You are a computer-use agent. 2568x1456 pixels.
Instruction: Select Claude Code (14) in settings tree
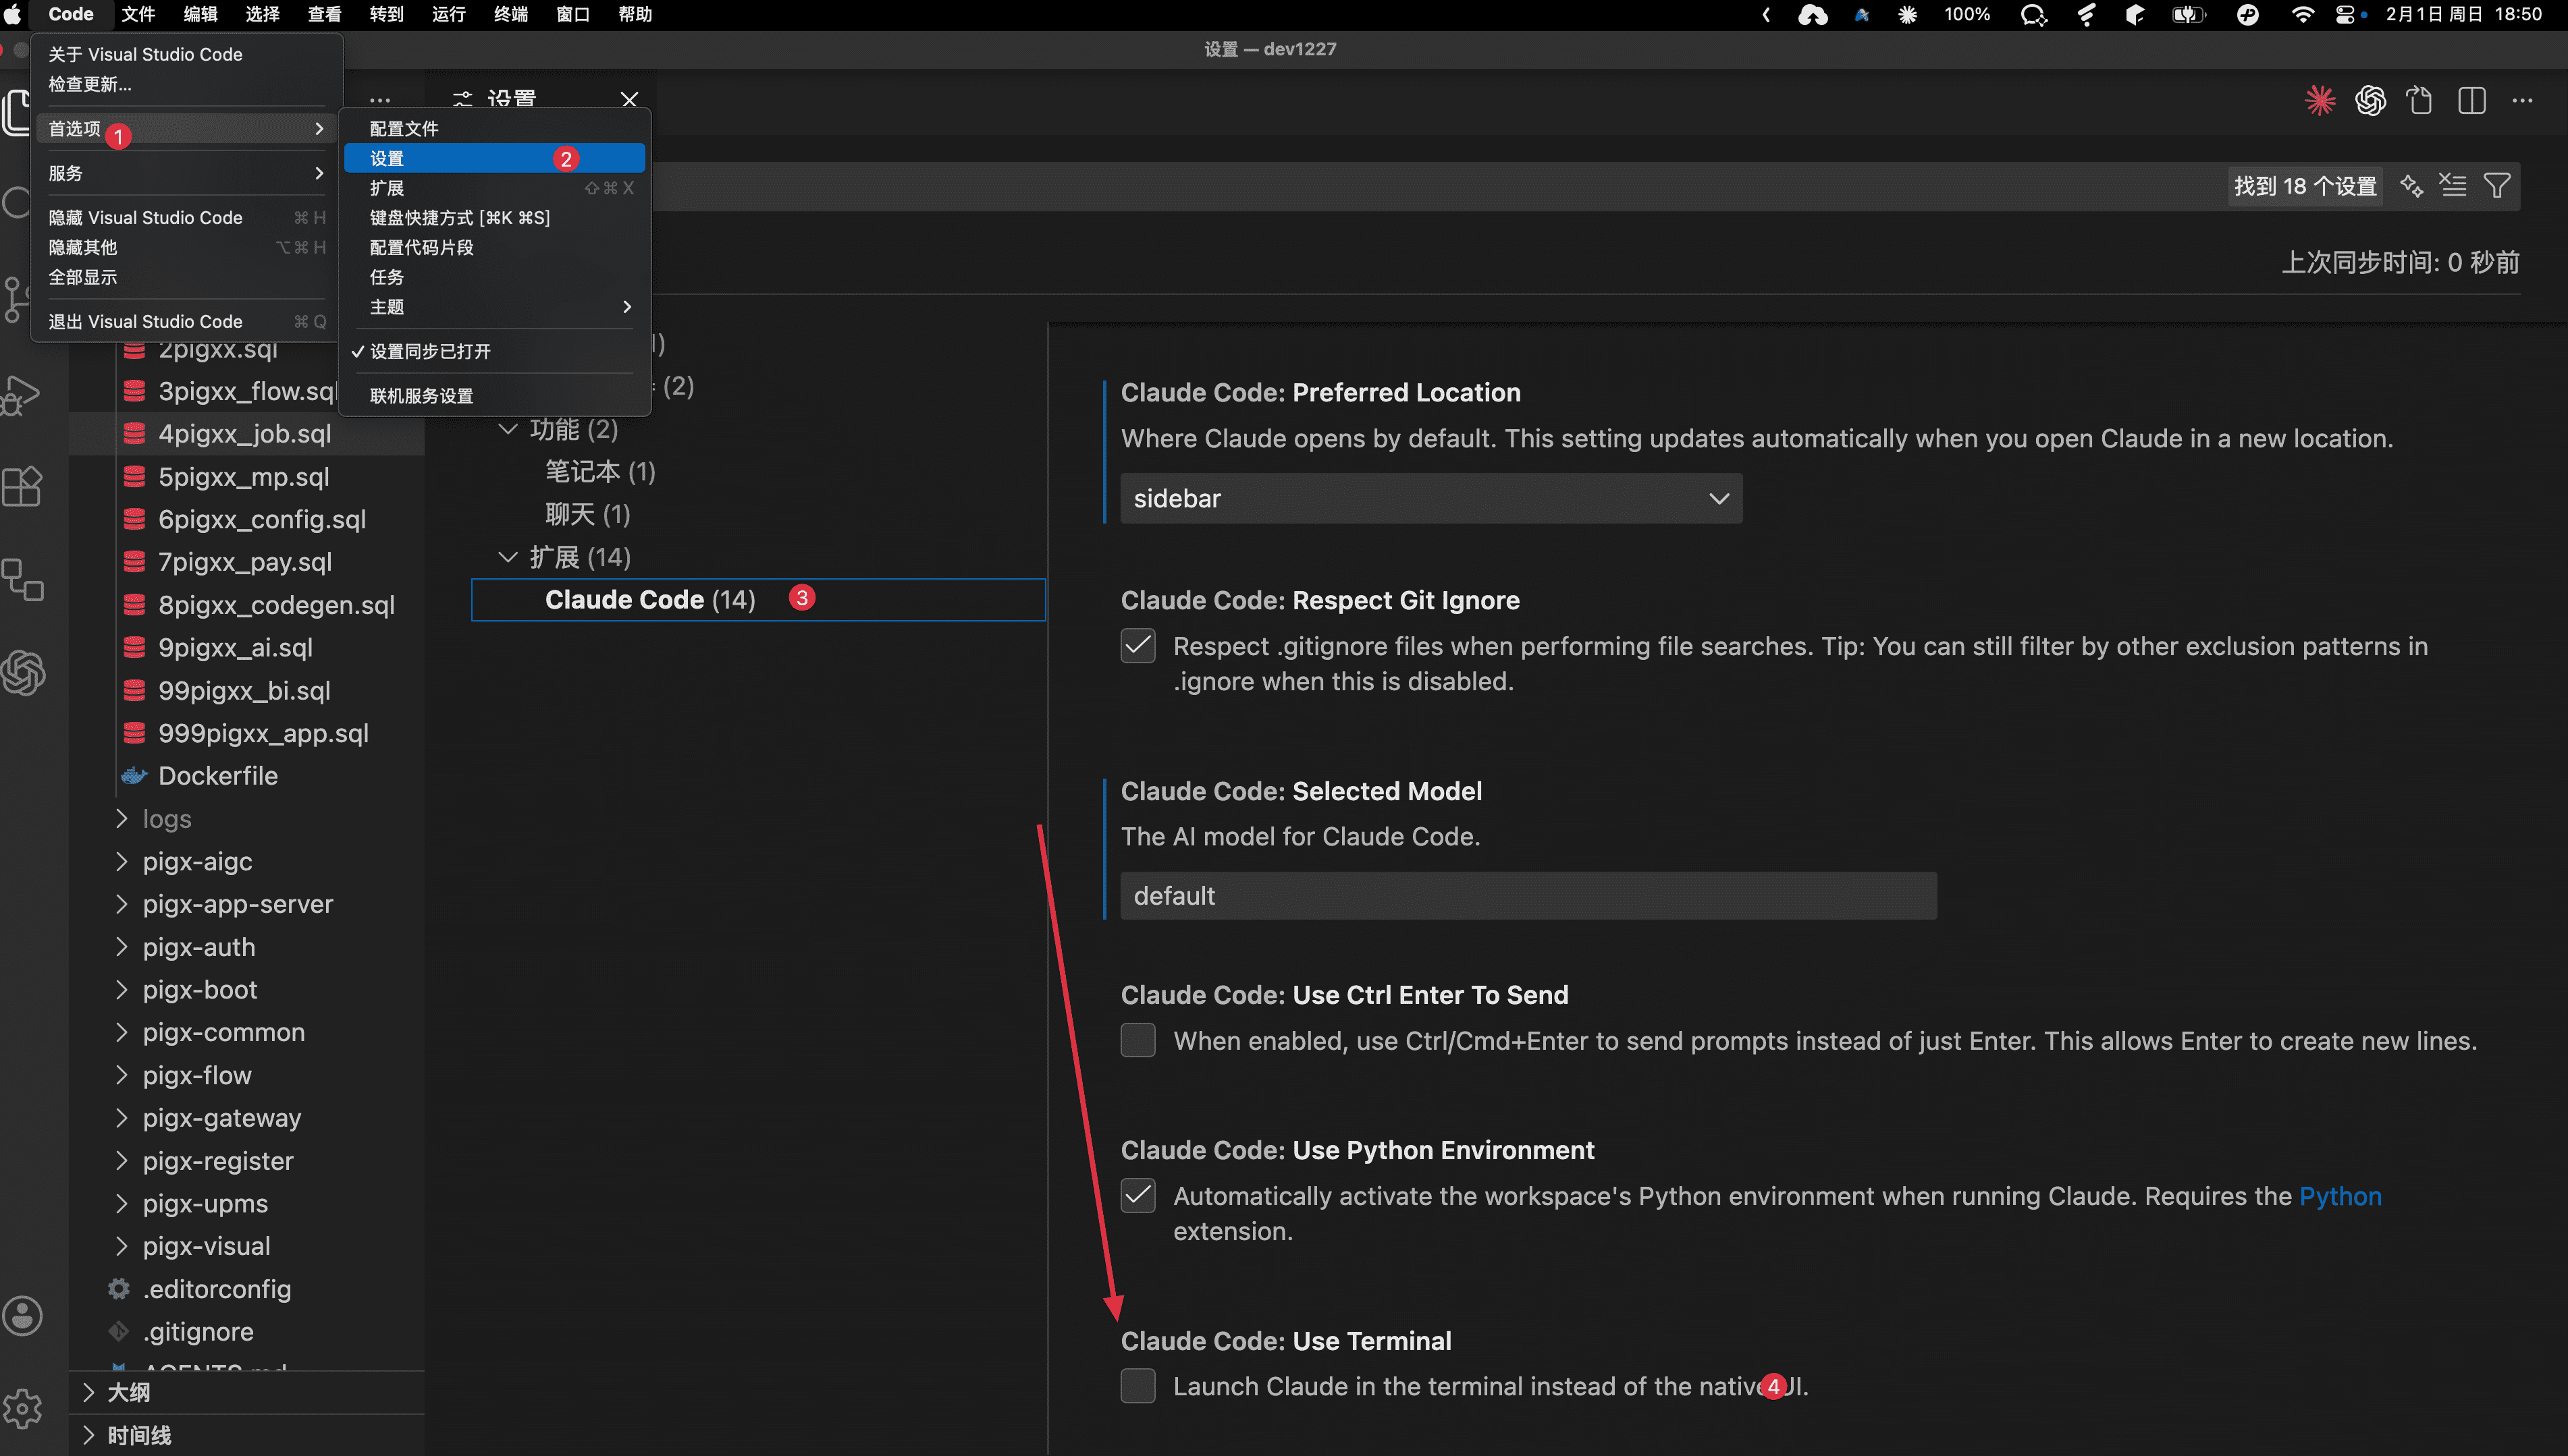[x=650, y=600]
